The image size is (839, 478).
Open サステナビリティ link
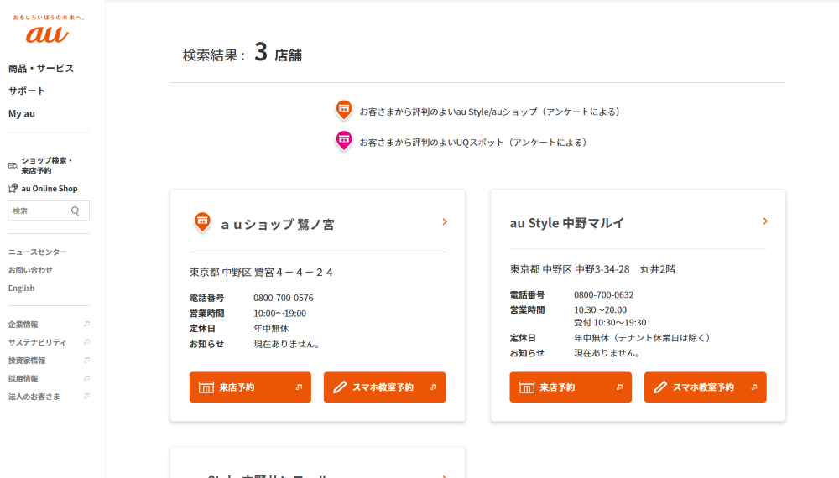(37, 342)
